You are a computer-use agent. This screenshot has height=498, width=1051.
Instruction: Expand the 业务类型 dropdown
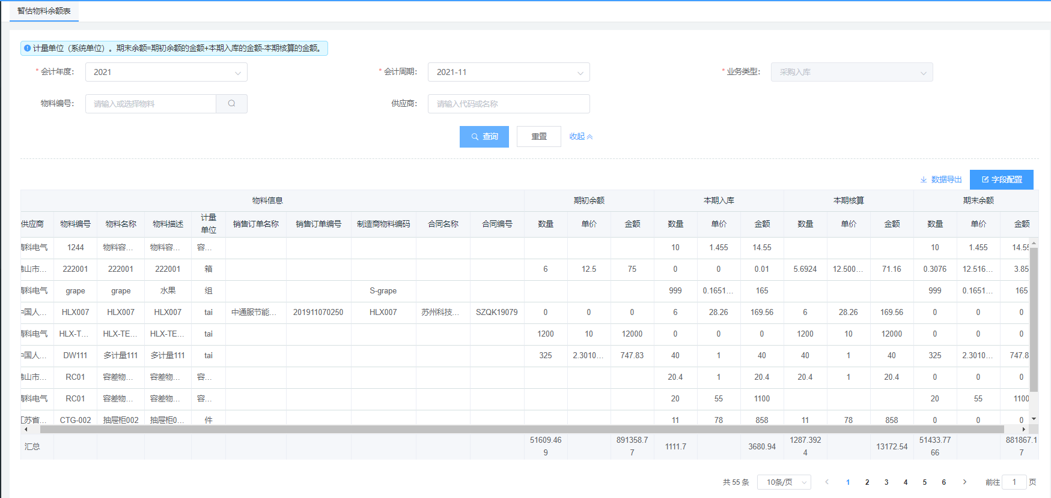(x=851, y=72)
